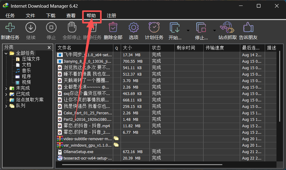Open the 查看 menu

click(x=71, y=16)
